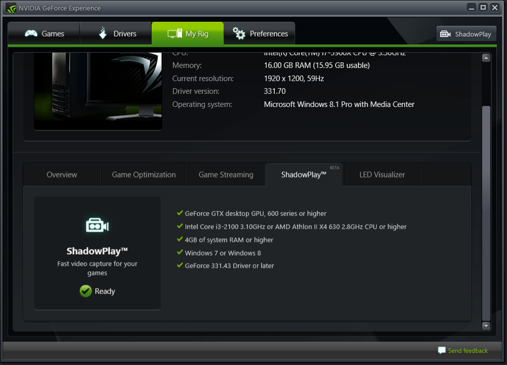
Task: Click the checkmark beside 4GB of system RAM
Action: coord(180,240)
